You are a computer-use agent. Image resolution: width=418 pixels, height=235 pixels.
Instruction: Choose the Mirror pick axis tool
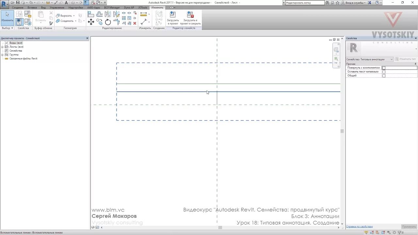coord(108,14)
